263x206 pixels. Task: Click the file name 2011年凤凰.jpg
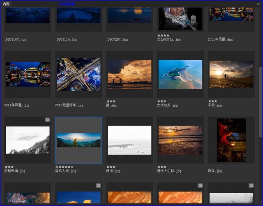tap(16, 105)
